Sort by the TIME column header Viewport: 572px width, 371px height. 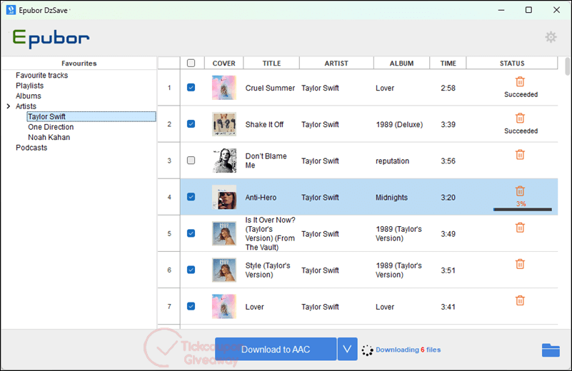tap(448, 63)
